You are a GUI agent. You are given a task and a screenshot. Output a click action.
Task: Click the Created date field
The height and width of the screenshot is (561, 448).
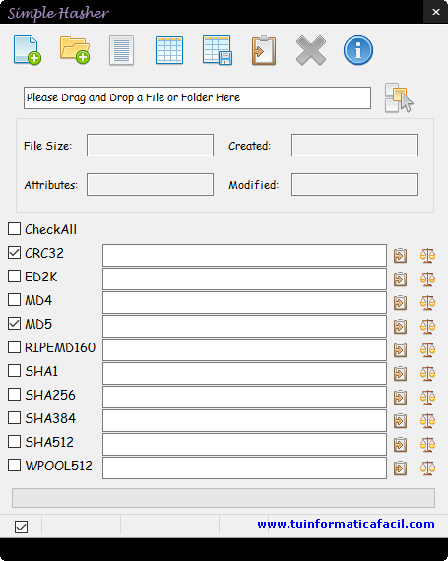click(354, 146)
